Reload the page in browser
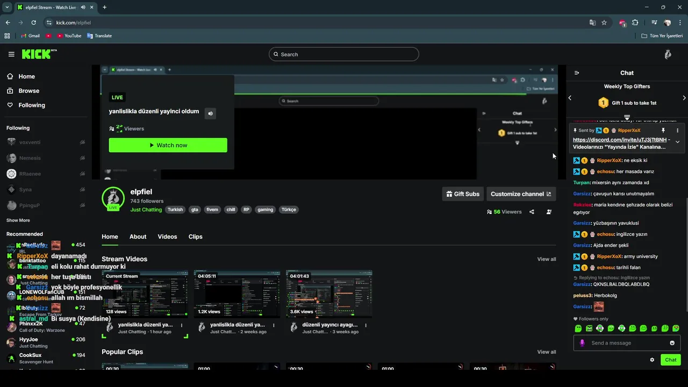The height and width of the screenshot is (387, 688). (x=33, y=23)
